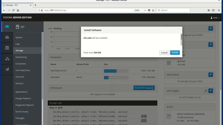223x125 pixels.
Task: Go back with browser back arrow
Action: click(4, 10)
